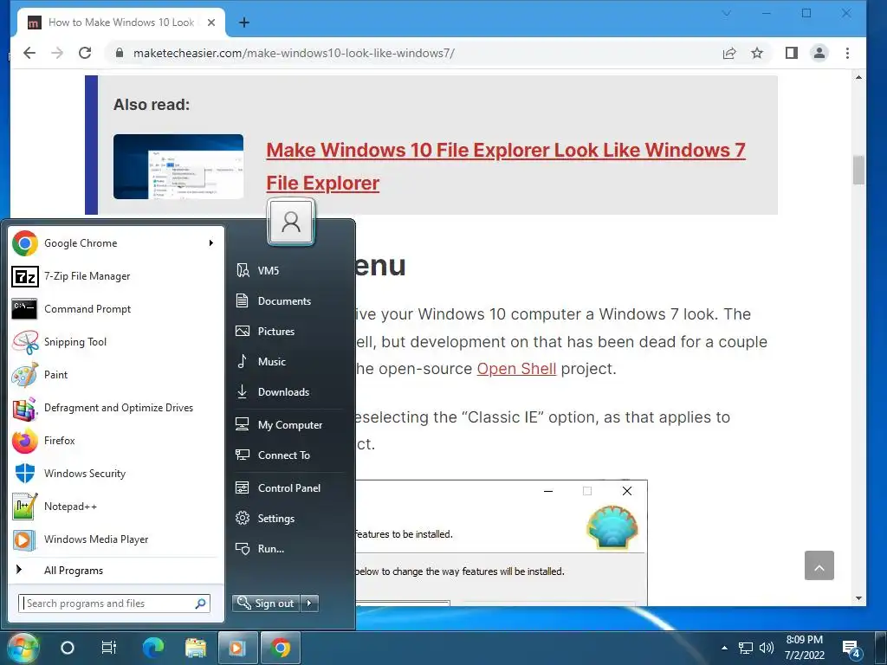This screenshot has height=665, width=887.
Task: Reload the page in Chrome
Action: click(85, 53)
